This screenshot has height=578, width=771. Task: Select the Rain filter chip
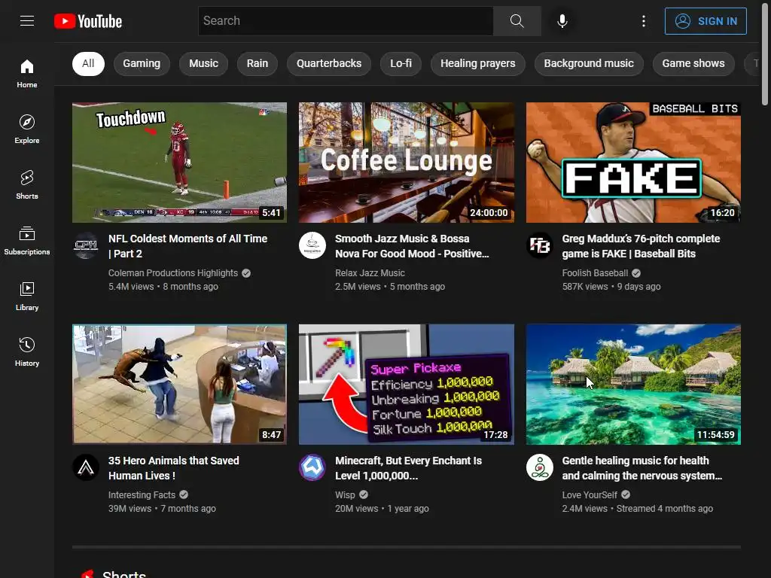(258, 64)
